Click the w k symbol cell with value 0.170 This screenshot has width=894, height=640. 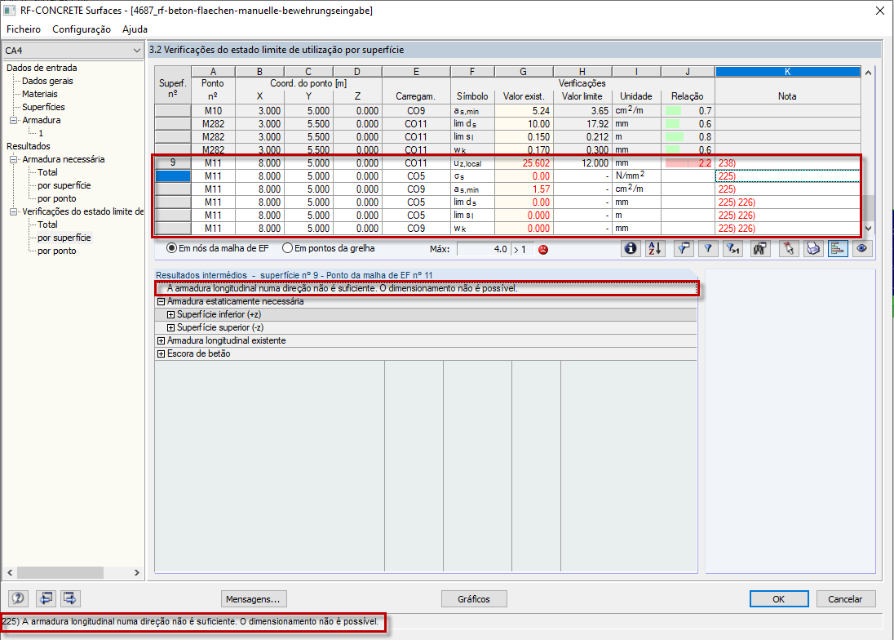point(472,150)
